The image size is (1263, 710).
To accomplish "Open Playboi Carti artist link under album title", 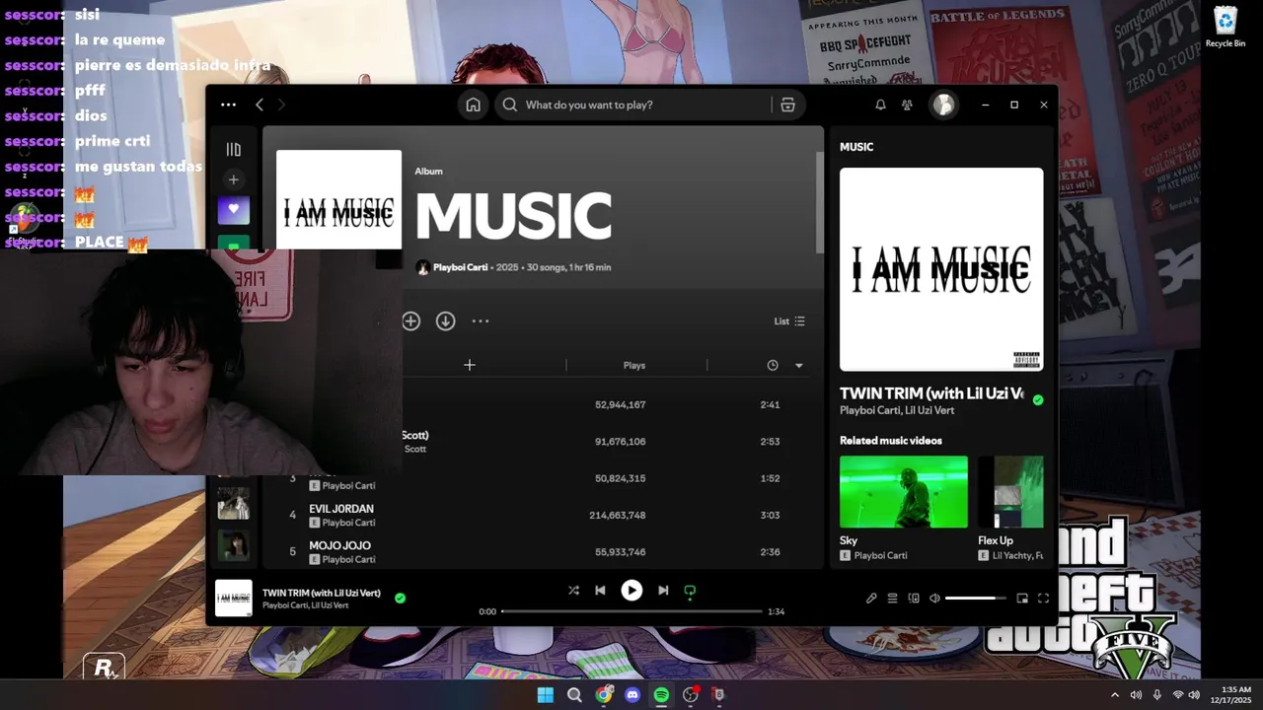I will 460,267.
